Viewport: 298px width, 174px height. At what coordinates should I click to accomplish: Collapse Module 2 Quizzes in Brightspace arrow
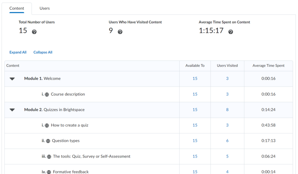click(x=12, y=110)
